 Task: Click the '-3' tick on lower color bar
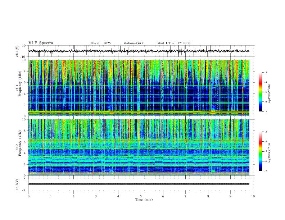(266, 132)
